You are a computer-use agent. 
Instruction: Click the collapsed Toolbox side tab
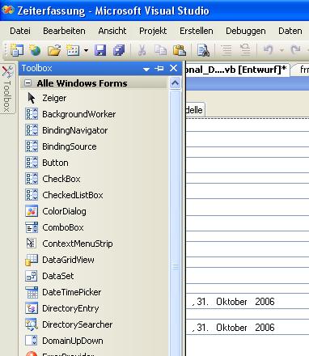[x=7, y=89]
